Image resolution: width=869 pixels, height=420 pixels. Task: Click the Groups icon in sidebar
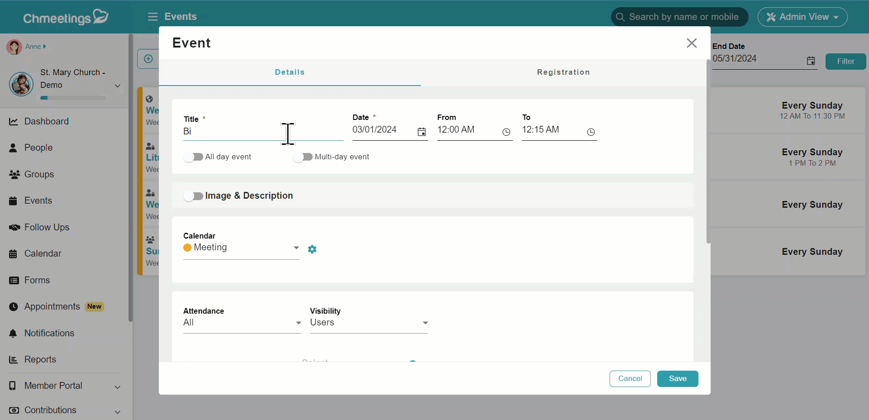[14, 174]
